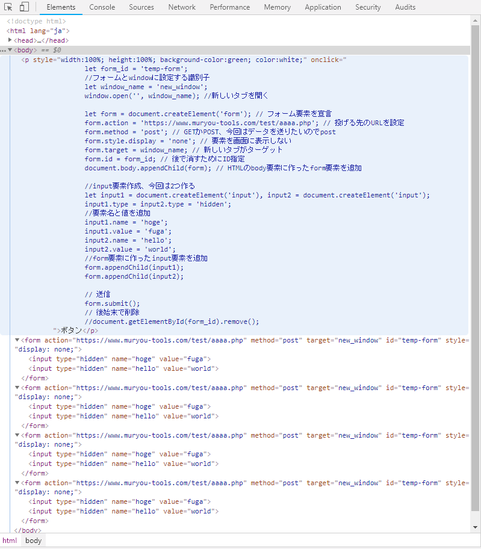
Task: Click the form.action URL assignment line
Action: pos(244,123)
